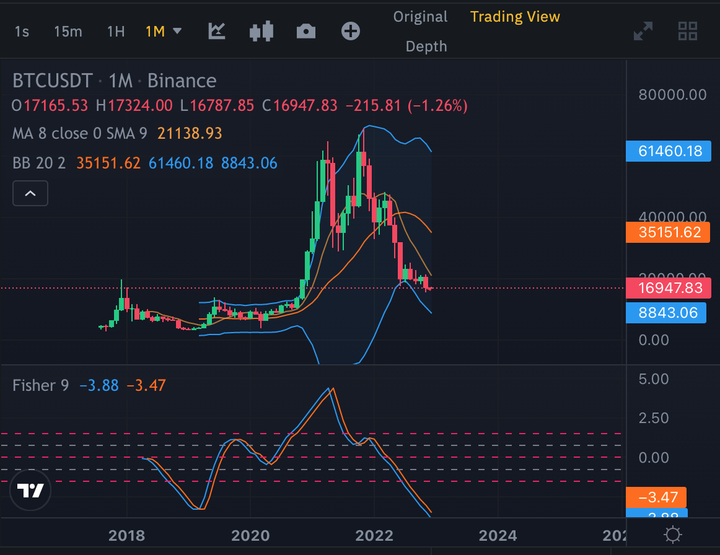Open the candlestick chart style icon

point(261,31)
